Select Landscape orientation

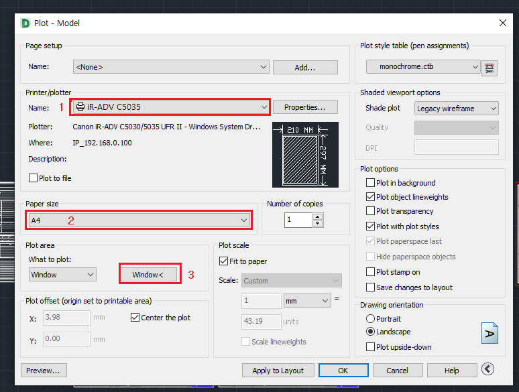pos(370,332)
